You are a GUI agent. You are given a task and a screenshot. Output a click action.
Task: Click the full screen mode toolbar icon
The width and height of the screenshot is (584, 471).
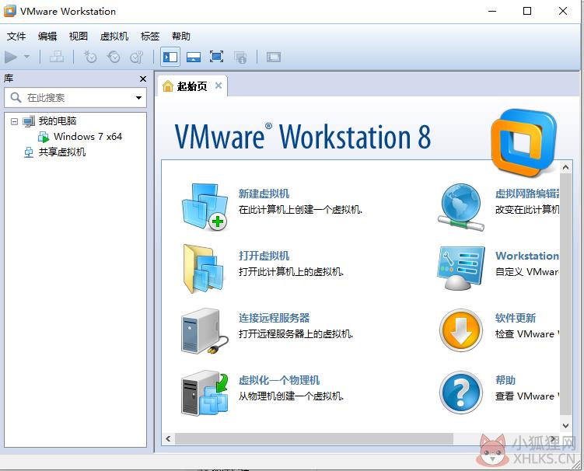[217, 57]
